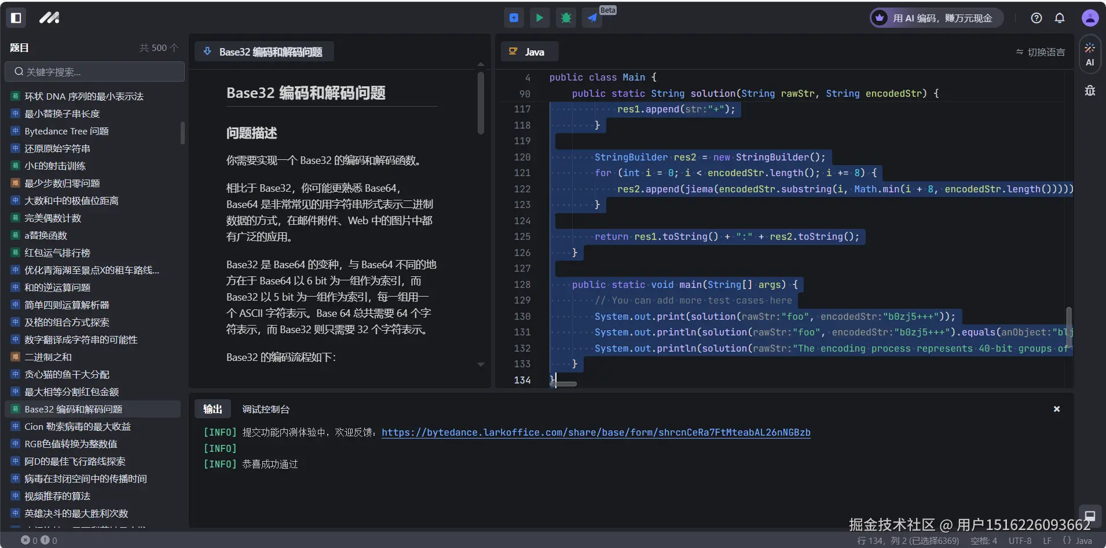Run the code with the play icon
1106x548 pixels.
click(540, 18)
